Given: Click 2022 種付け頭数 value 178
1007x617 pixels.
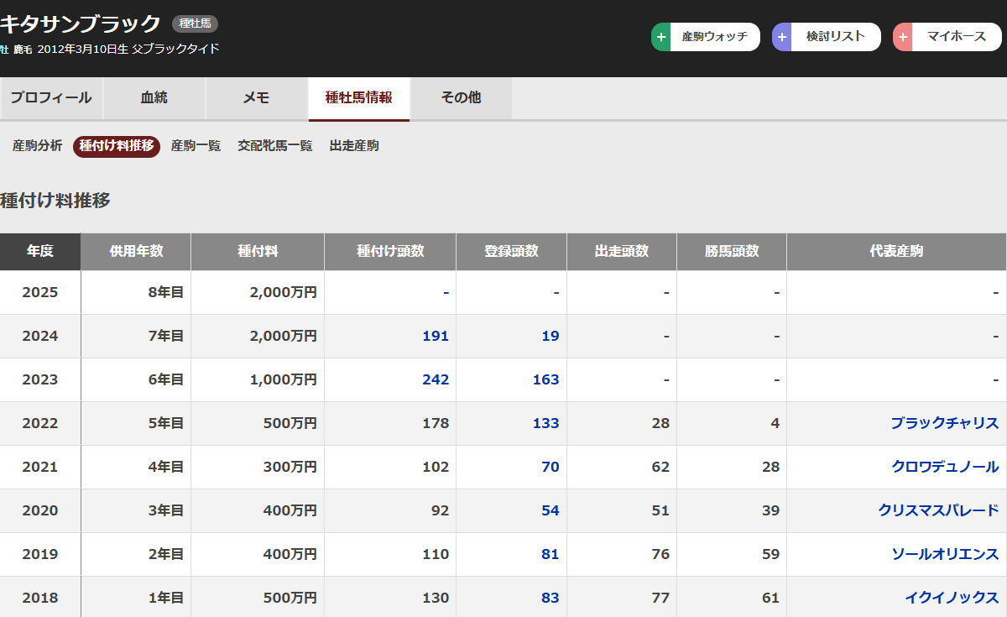Looking at the screenshot, I should 436,423.
